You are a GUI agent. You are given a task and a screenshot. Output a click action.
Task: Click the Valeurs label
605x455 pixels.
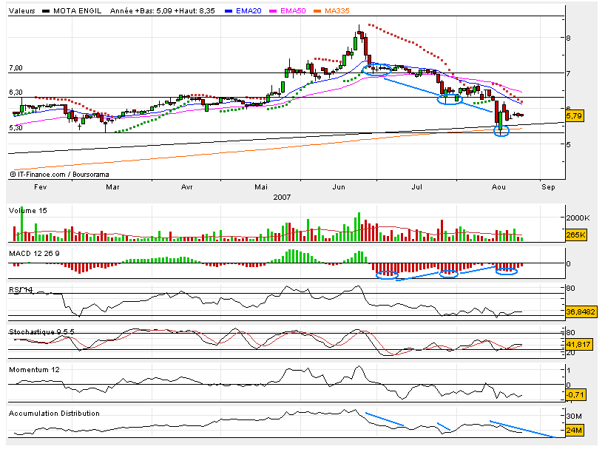tap(22, 11)
